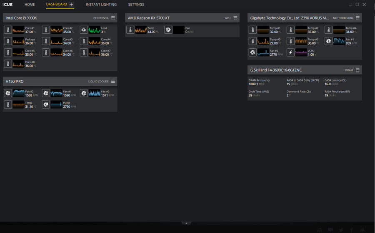375x233 pixels.
Task: Select the VCPU purple graph
Action: (301, 52)
